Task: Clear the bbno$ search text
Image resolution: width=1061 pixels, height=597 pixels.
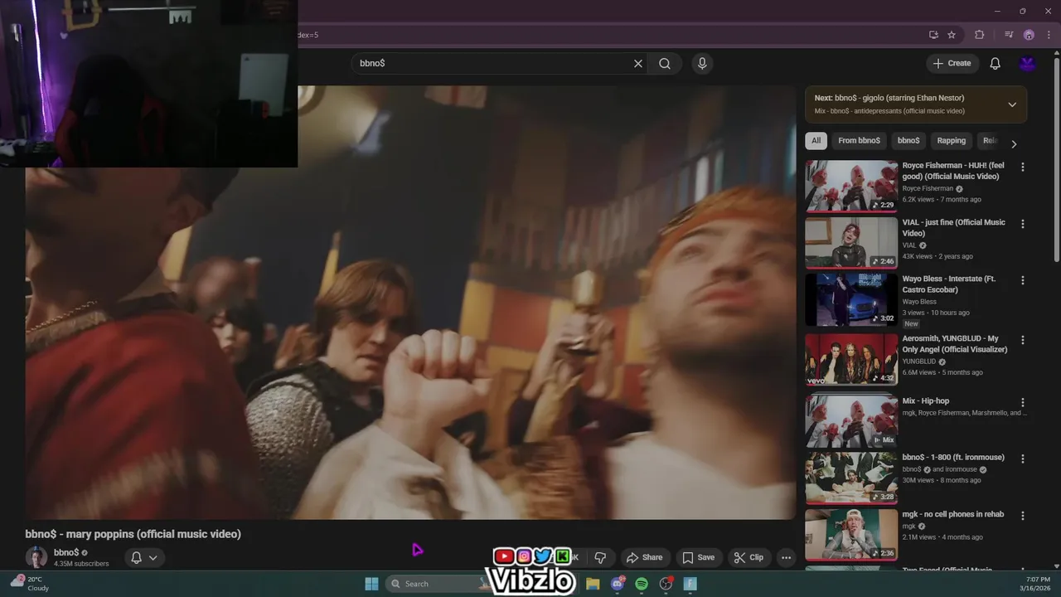Action: 638,64
